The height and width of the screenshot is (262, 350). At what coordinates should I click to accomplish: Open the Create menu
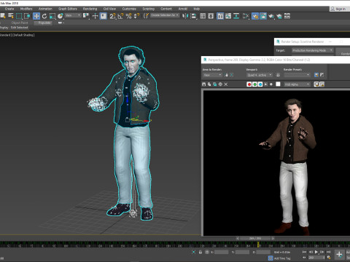click(x=9, y=9)
